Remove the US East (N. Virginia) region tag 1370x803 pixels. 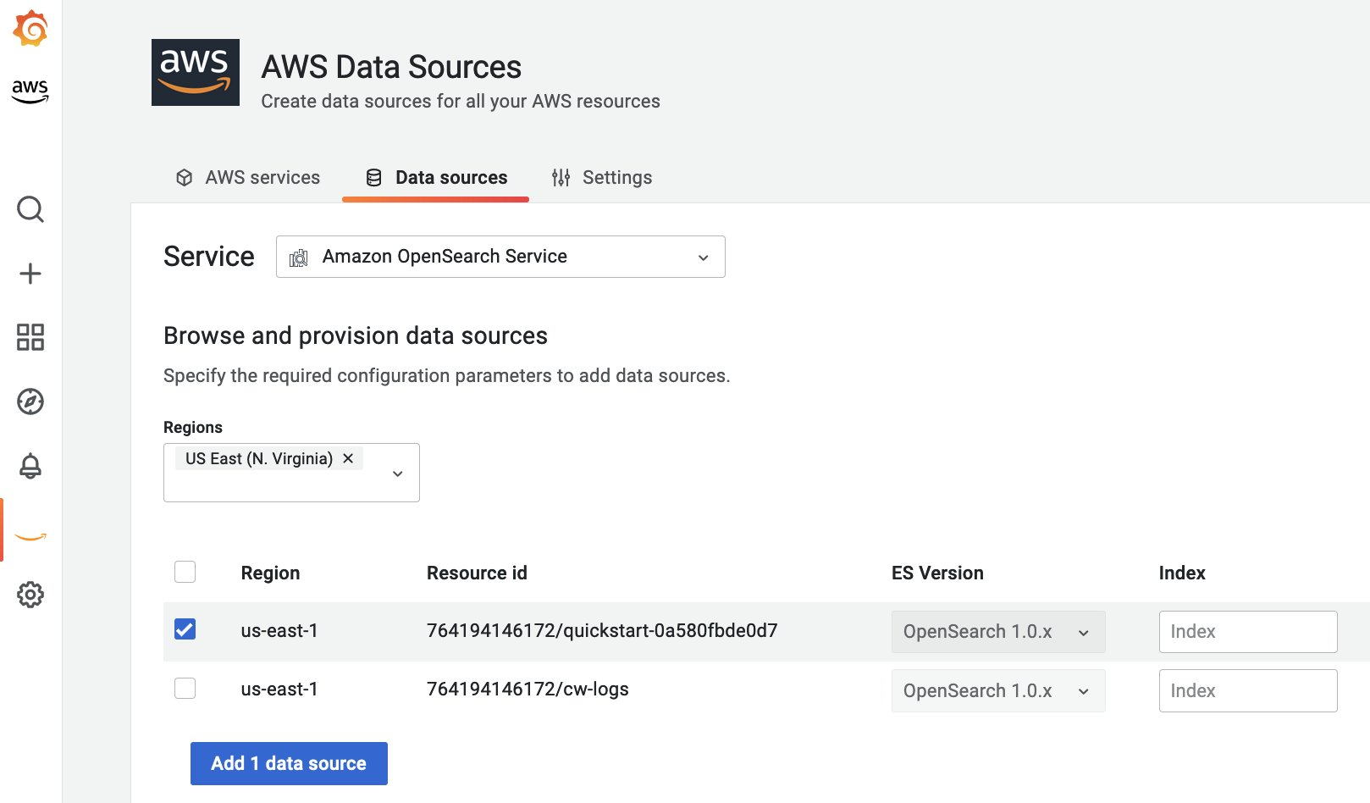point(347,457)
